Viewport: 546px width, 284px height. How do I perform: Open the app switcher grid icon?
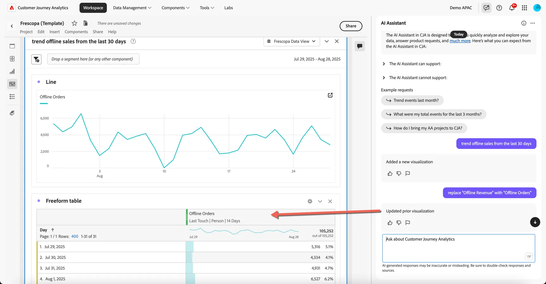525,8
